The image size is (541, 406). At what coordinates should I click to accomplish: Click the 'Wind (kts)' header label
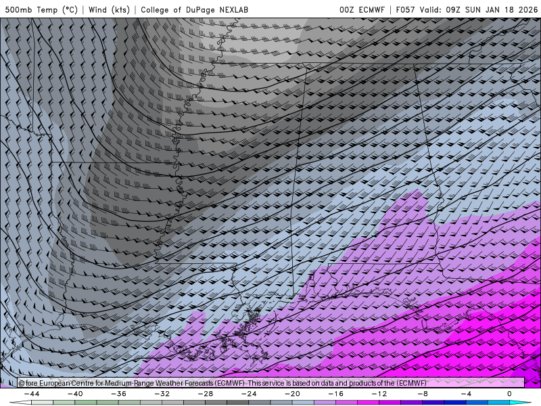109,10
